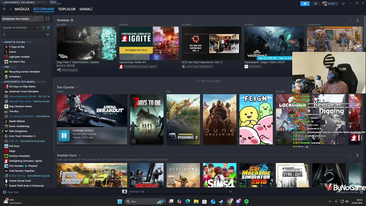Image resolution: width=366 pixels, height=206 pixels.
Task: Select Euro Truck Simulator 2 in the sidebar
Action: click(22, 136)
